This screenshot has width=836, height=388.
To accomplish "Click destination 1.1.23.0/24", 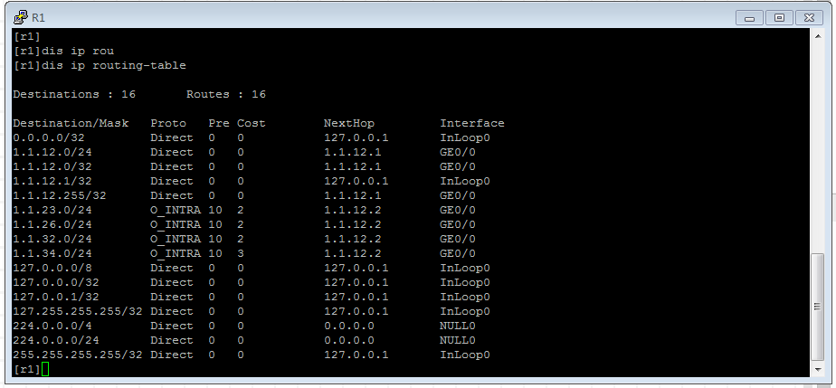I will (52, 210).
